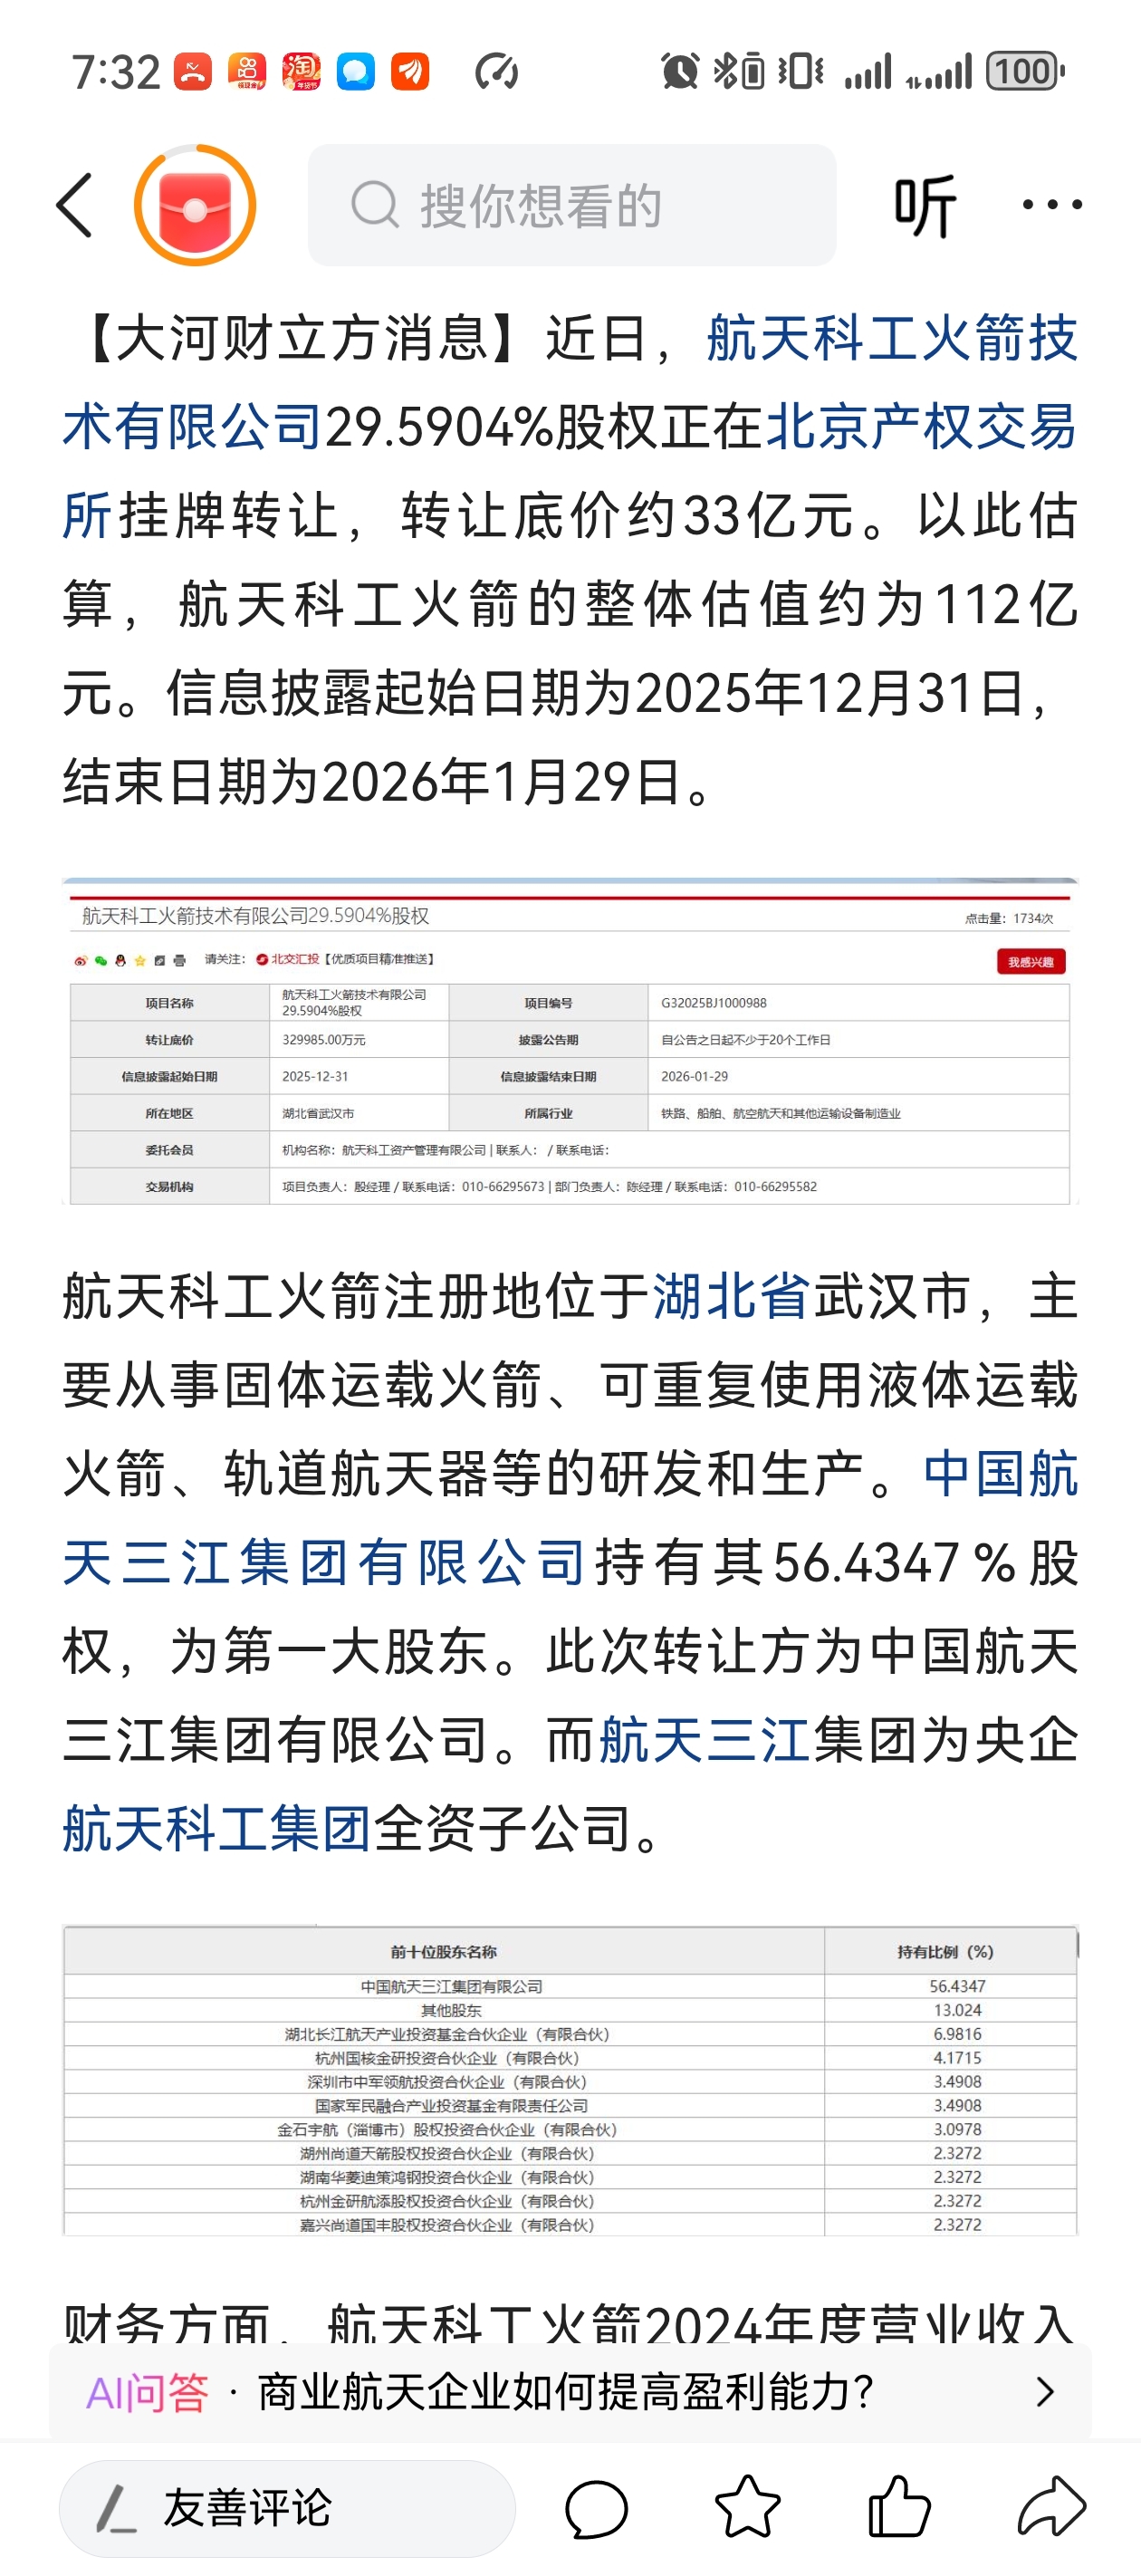Tap the pencil icon in comment box

(x=116, y=2509)
